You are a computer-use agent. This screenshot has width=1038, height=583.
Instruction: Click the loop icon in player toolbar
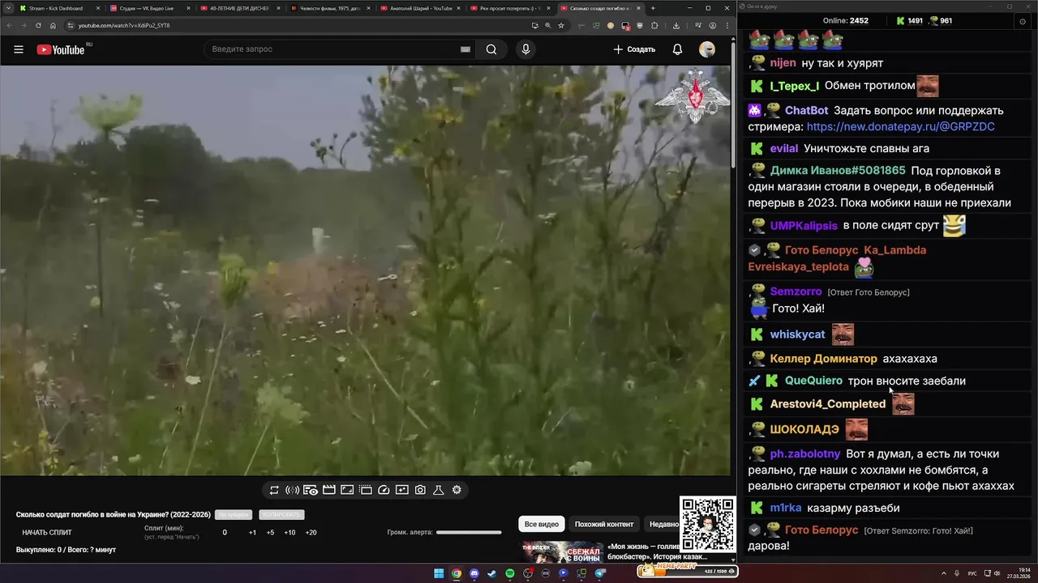pos(274,490)
